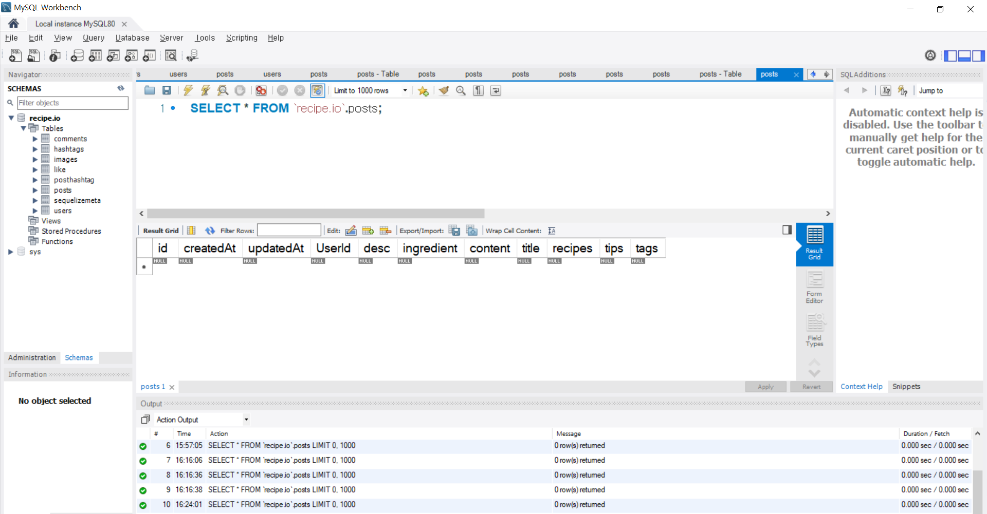Create a new SQL query tab
The width and height of the screenshot is (987, 514).
[x=15, y=55]
